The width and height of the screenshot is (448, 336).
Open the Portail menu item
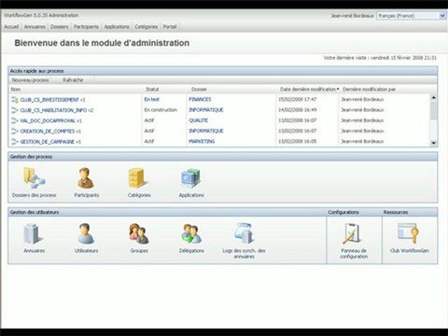[x=170, y=27]
